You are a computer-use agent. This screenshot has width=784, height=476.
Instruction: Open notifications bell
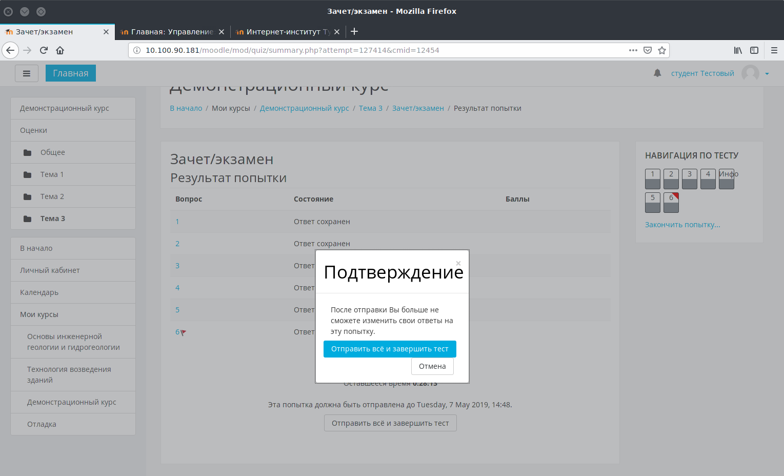(x=657, y=73)
